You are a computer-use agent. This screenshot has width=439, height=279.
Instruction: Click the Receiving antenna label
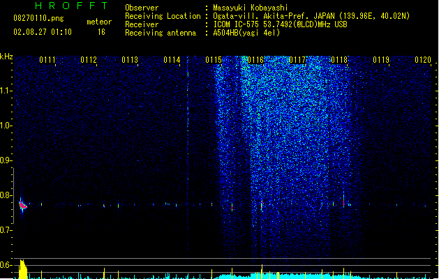pos(161,33)
